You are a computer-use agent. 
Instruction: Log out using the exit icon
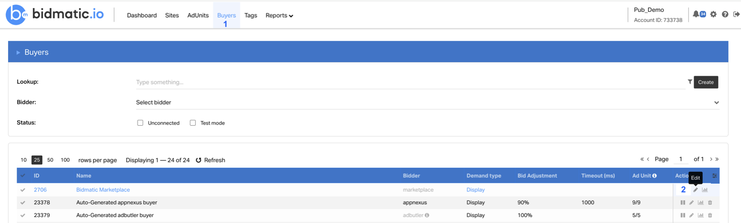(x=736, y=15)
